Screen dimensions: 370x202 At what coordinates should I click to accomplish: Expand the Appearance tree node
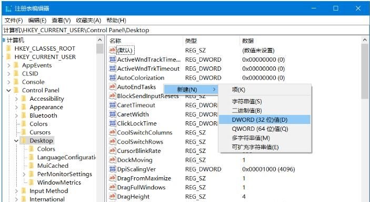pos(16,107)
